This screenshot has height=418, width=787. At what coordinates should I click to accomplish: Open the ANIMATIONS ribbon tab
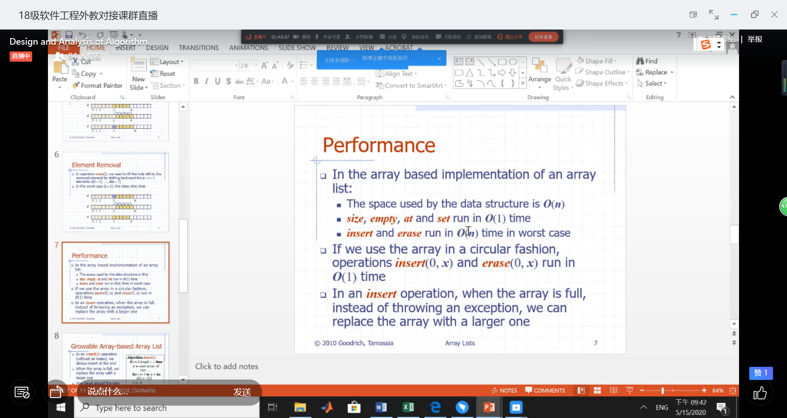coord(248,48)
